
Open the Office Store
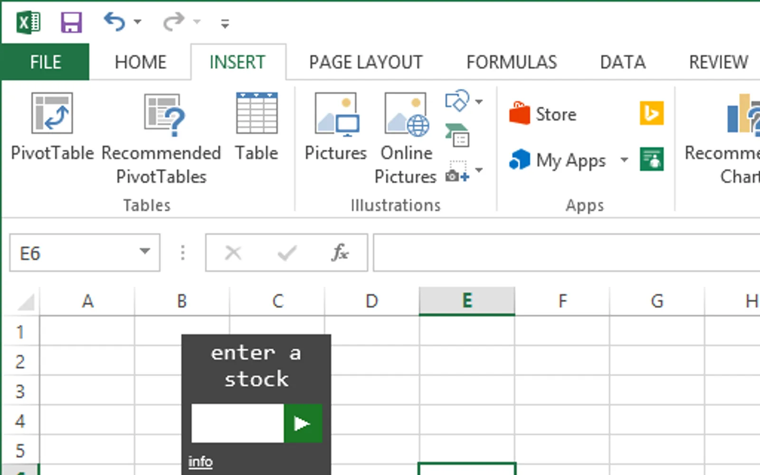(x=542, y=114)
